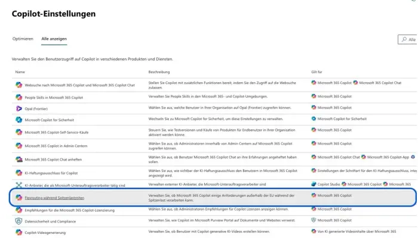The image size is (418, 238).
Task: Click the Copilot-Videogenerierung row icon
Action: coord(19,233)
